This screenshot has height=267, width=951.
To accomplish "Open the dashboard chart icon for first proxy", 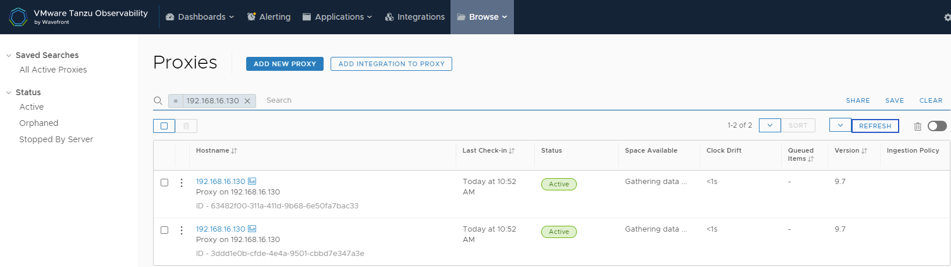I will coord(252,181).
